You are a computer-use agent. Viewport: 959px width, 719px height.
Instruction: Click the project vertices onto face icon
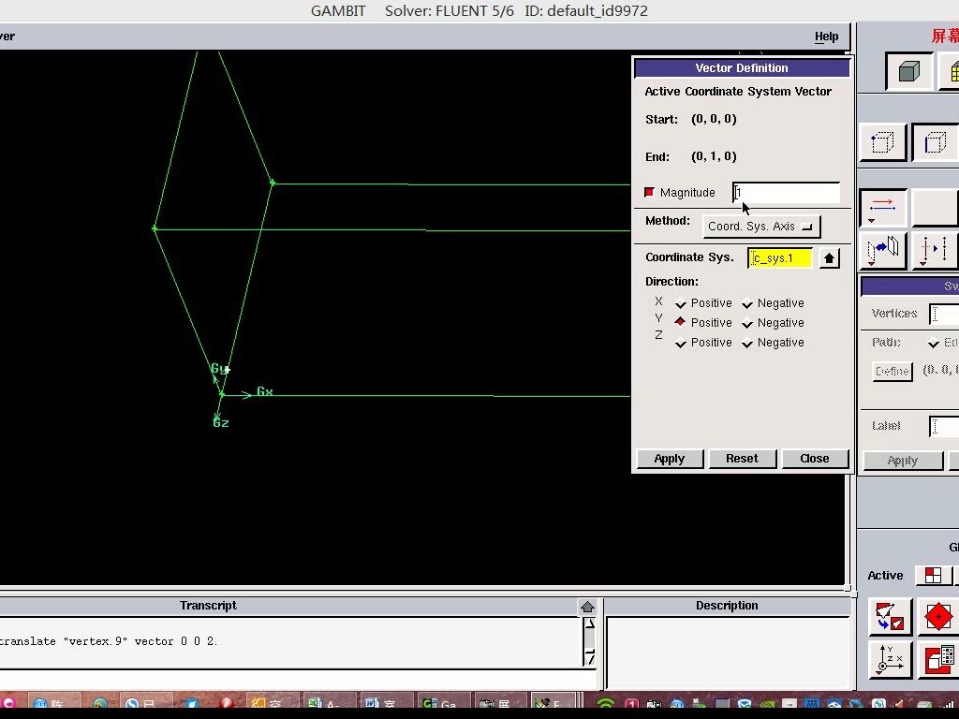coord(882,250)
